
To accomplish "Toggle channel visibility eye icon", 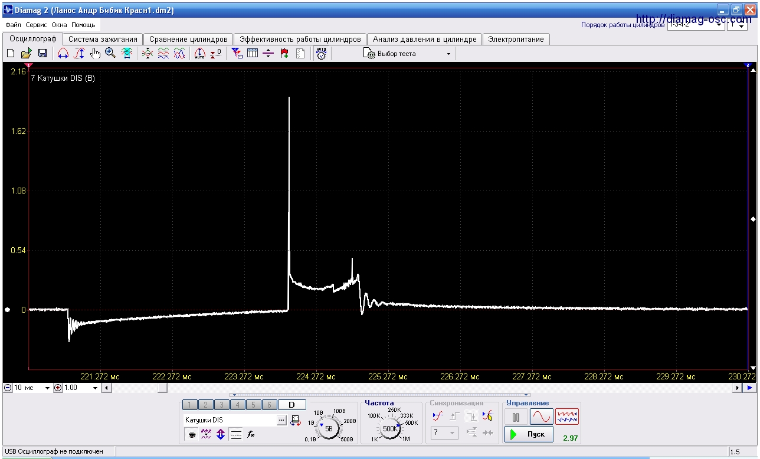I will click(x=192, y=435).
